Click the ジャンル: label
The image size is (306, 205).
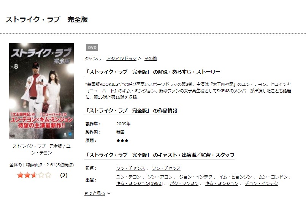pos(94,58)
